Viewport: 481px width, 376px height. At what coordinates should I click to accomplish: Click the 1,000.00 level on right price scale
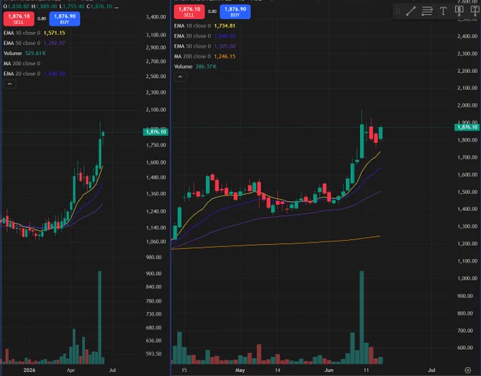coord(468,278)
